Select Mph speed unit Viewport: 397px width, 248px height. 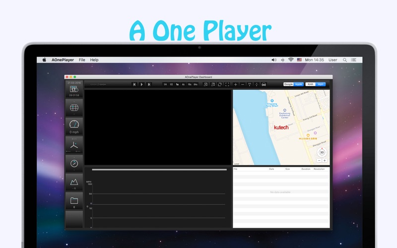[x=321, y=84]
